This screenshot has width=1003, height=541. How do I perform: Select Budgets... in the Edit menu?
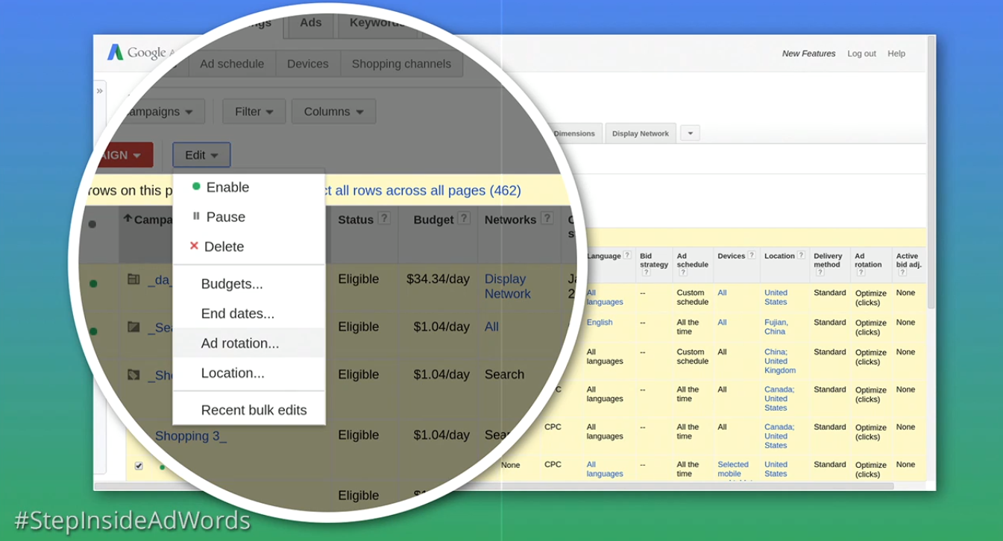[249, 284]
